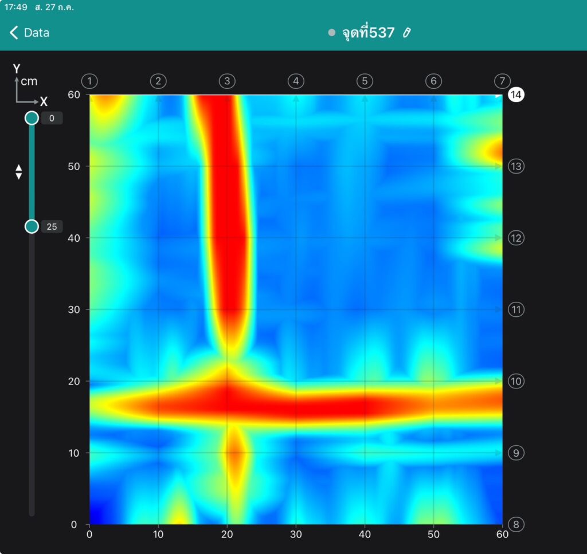The width and height of the screenshot is (587, 554).
Task: Tap the upper depth slider handle at 0
Action: (x=32, y=118)
